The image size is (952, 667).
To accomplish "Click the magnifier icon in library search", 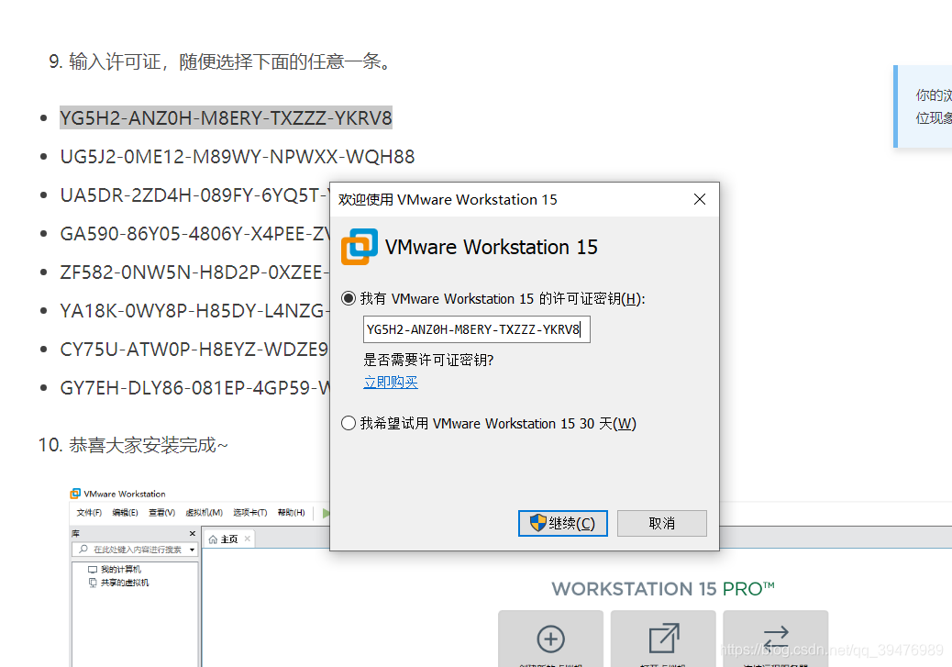I will [x=83, y=550].
